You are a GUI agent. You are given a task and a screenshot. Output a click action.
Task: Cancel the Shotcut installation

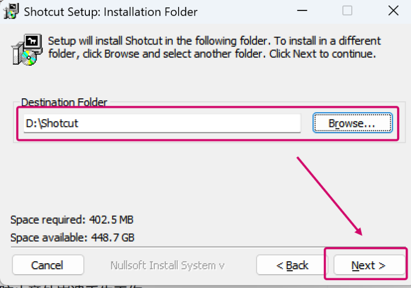(47, 265)
